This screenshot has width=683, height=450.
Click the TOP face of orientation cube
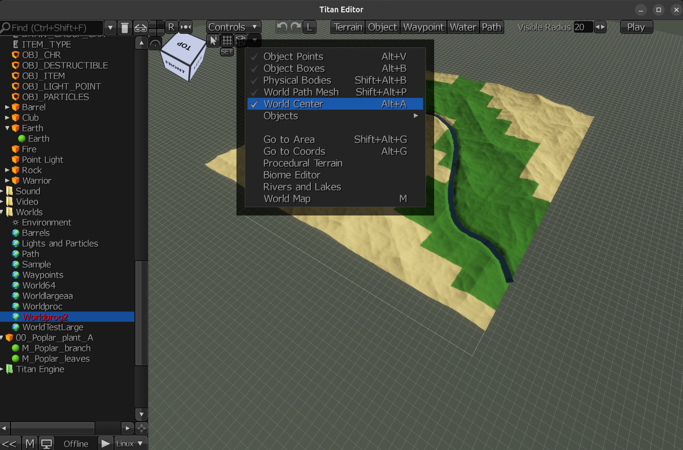point(183,46)
